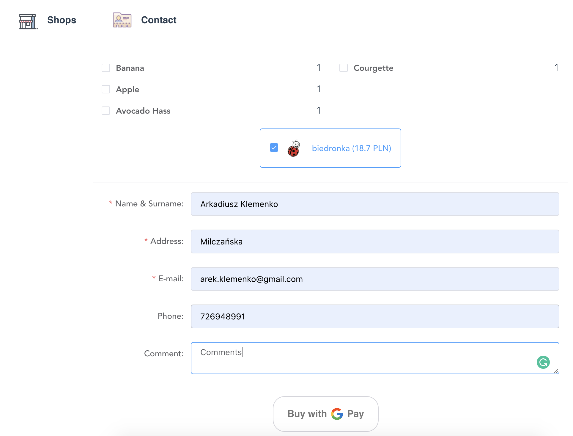Screen dimensions: 573x436
Task: Click the Google G logo on the pay button
Action: tap(337, 414)
